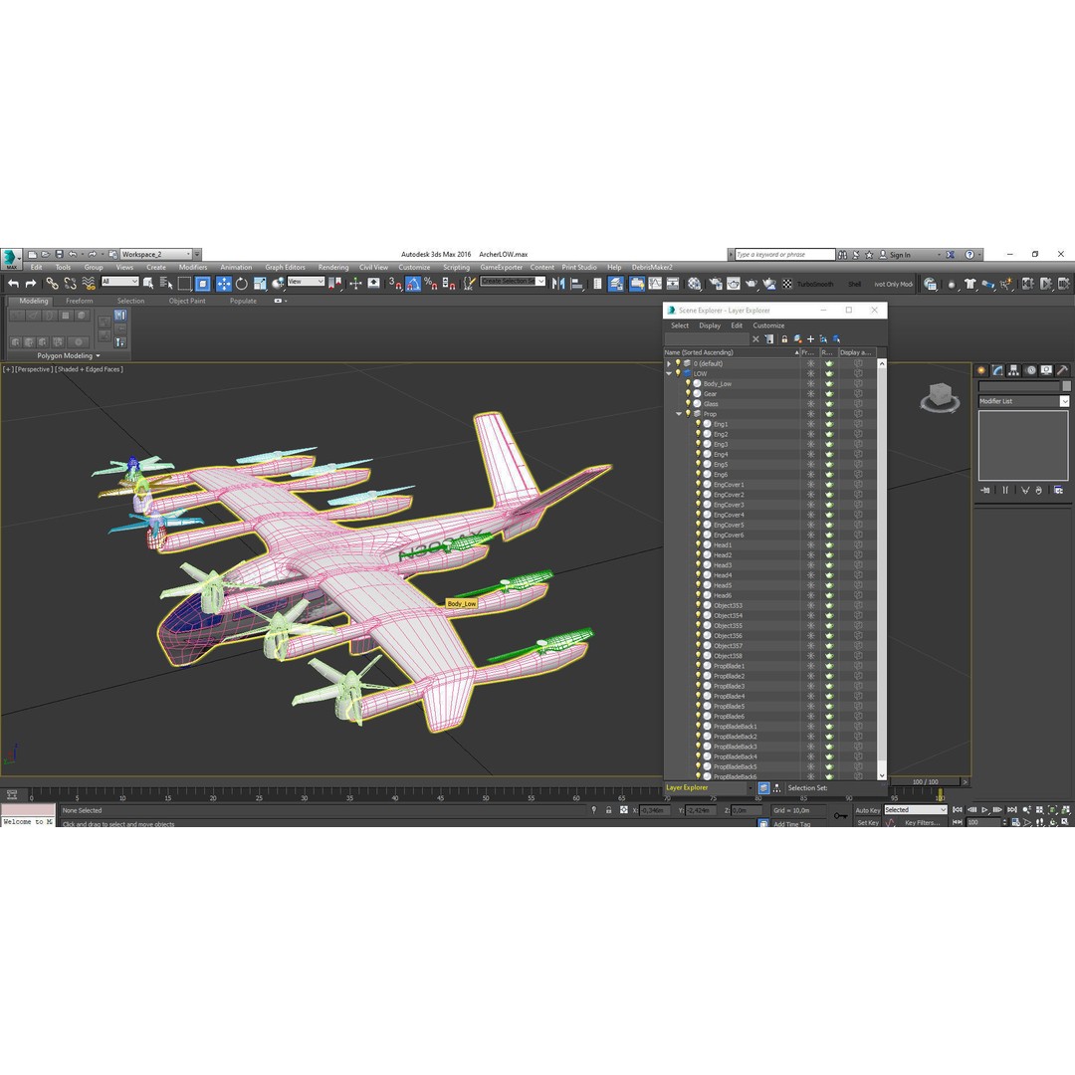Click lock icon in Scene Explorer toolbar
Viewport: 1075px width, 1075px height.
tap(784, 339)
